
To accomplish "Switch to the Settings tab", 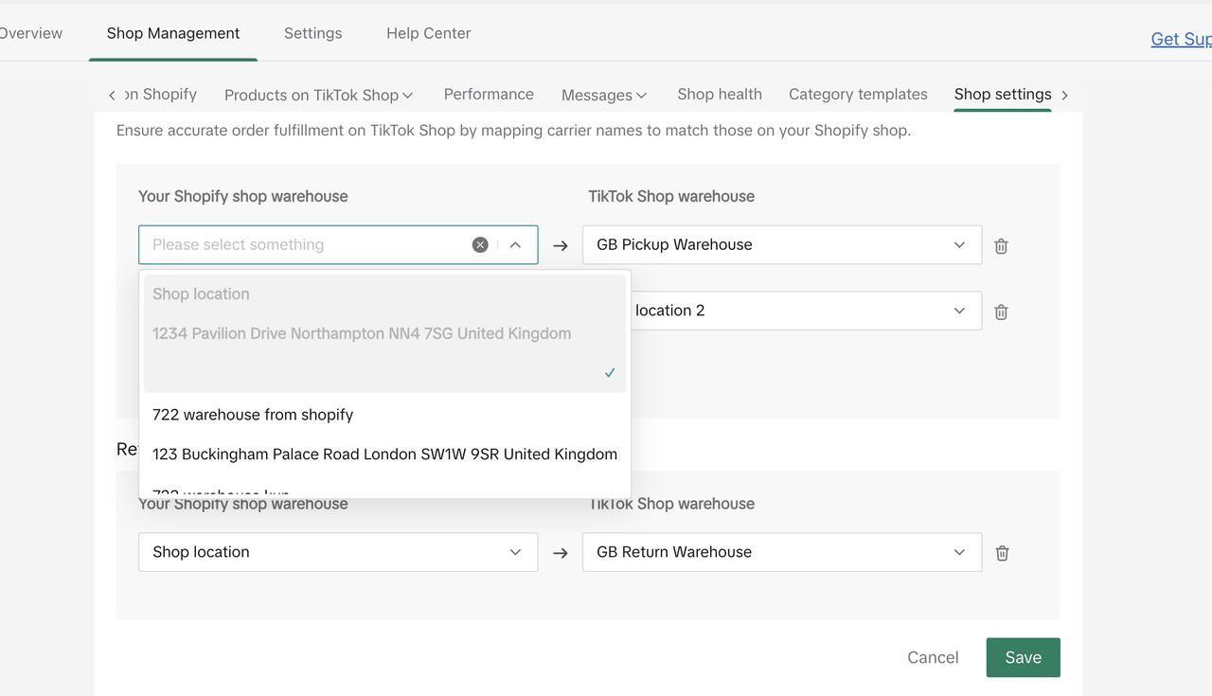I will 312,33.
